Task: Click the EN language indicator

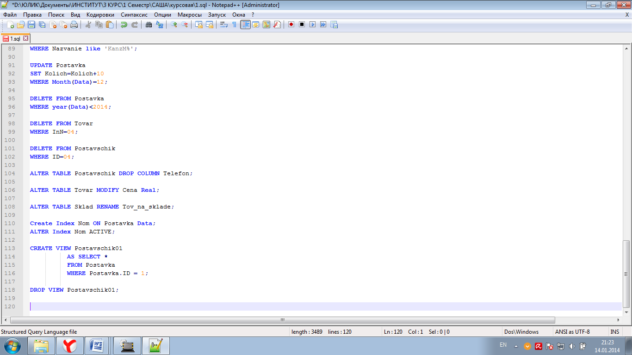Action: point(503,345)
